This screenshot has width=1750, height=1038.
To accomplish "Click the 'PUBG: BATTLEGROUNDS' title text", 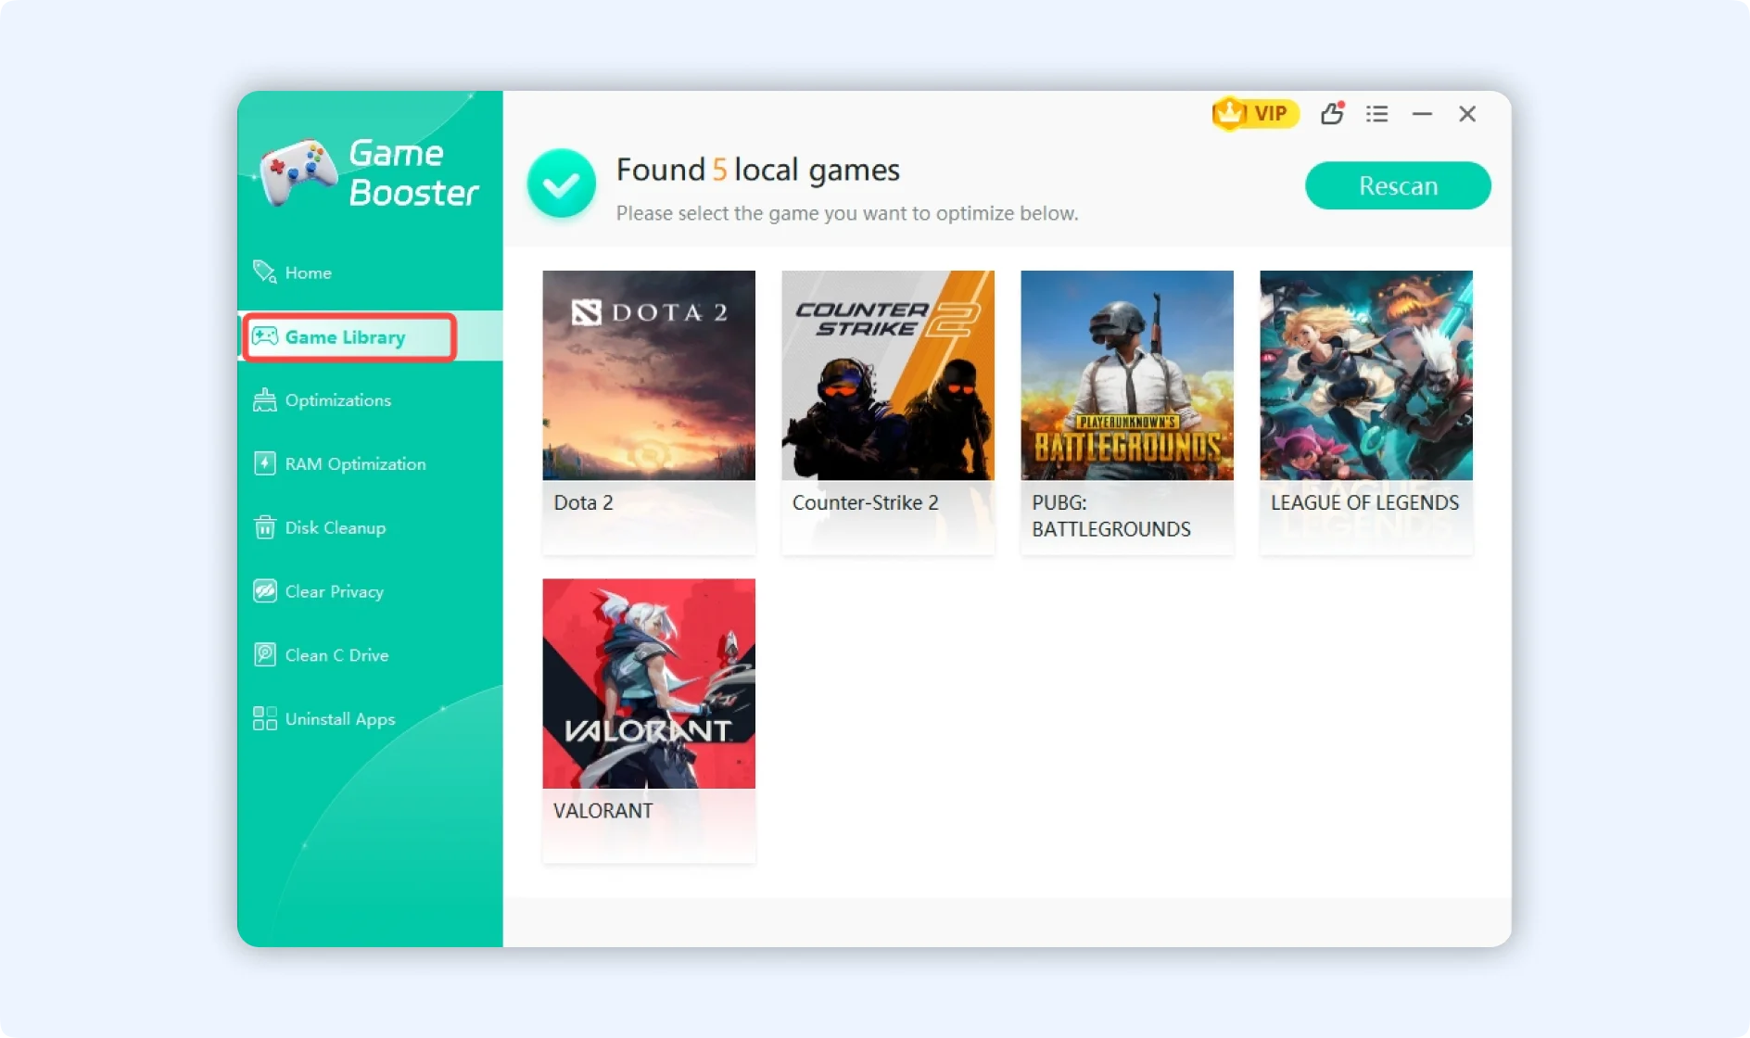I will tap(1111, 515).
